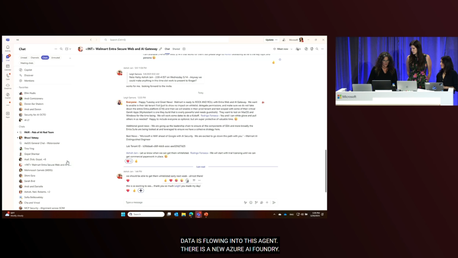Click the Meet now button
This screenshot has width=458, height=258.
pyautogui.click(x=281, y=49)
